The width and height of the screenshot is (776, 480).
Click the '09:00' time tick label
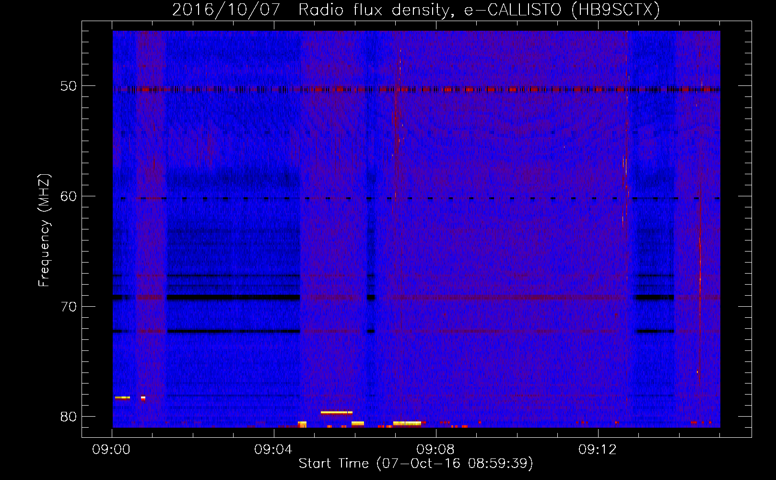[112, 450]
